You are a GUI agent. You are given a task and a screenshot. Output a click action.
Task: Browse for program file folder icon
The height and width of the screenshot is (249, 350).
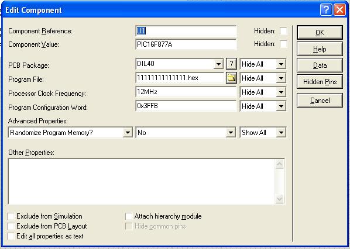[231, 78]
